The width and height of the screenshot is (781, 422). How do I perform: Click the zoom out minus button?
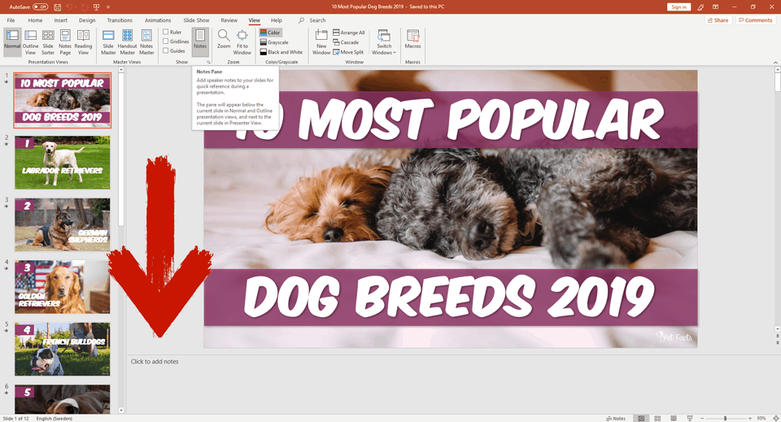702,419
